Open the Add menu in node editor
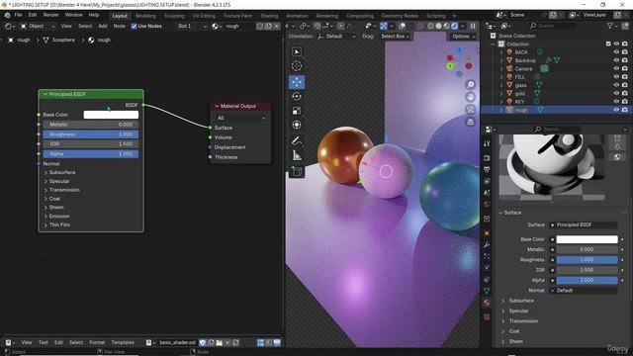This screenshot has height=356, width=633. tap(103, 26)
